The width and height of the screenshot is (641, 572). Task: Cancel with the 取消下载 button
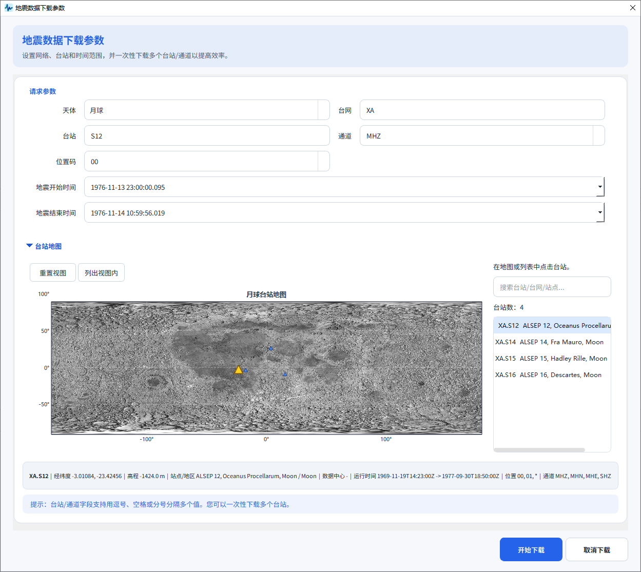(597, 550)
